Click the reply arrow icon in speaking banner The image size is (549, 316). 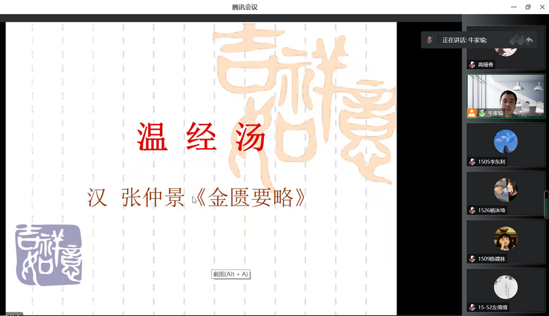click(529, 40)
